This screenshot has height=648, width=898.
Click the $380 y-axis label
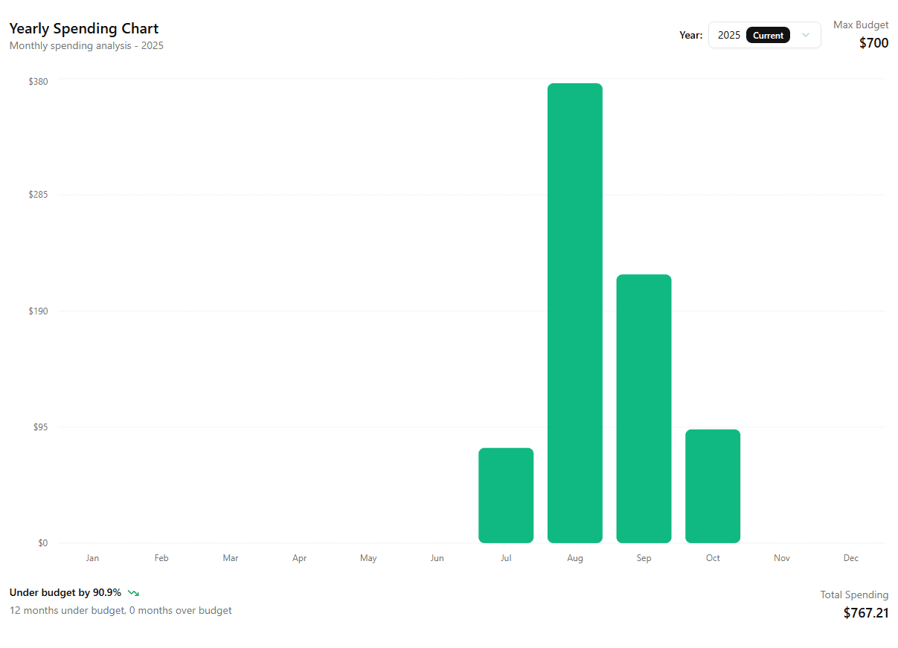tap(38, 81)
